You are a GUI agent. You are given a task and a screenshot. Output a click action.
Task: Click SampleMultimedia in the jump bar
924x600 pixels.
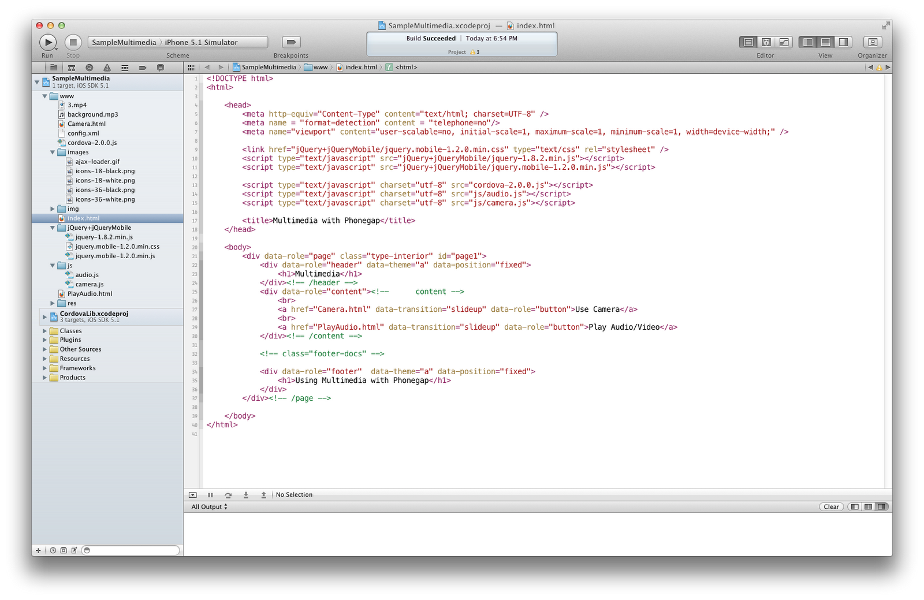[x=264, y=68]
